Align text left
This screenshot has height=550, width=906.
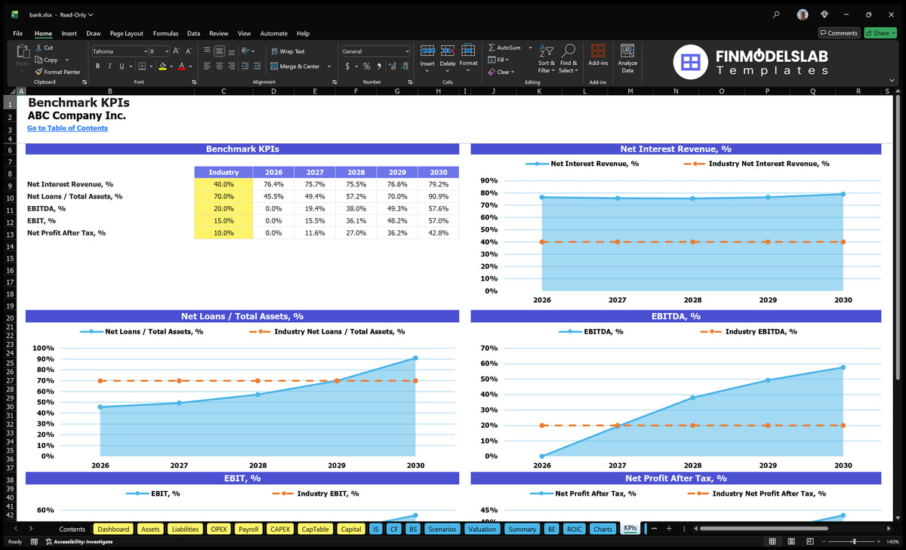click(207, 66)
